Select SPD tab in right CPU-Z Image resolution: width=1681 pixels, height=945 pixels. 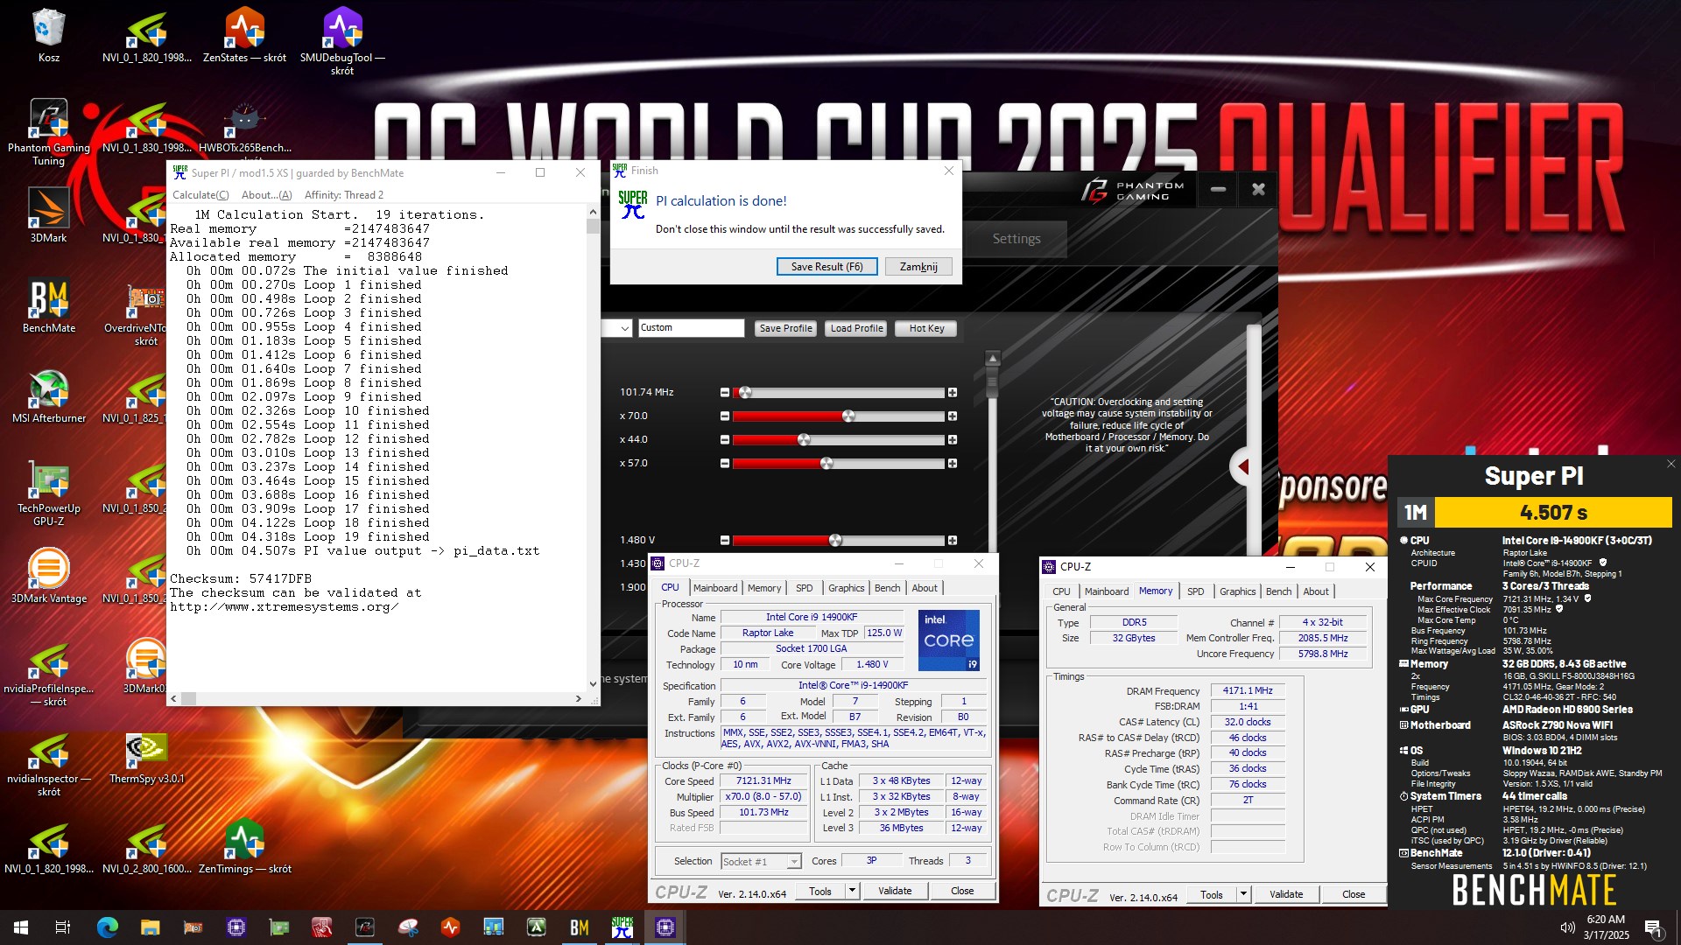point(1195,591)
